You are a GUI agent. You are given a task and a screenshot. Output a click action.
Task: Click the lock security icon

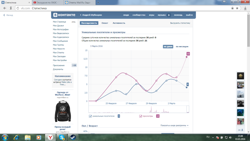(232, 8)
